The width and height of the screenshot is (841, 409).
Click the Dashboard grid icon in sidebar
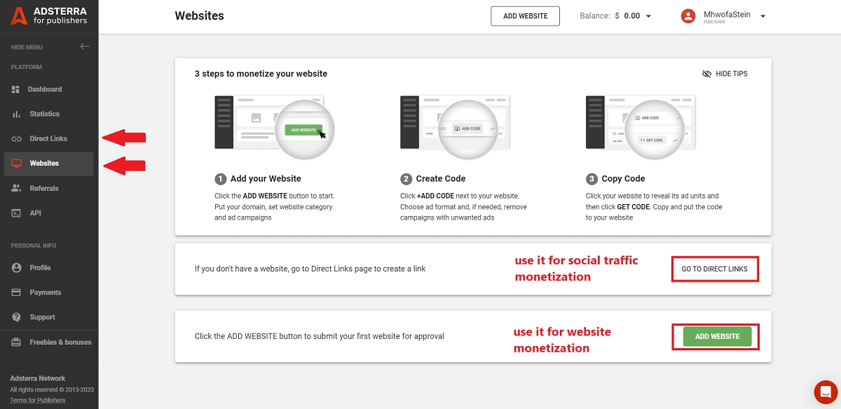click(x=16, y=89)
